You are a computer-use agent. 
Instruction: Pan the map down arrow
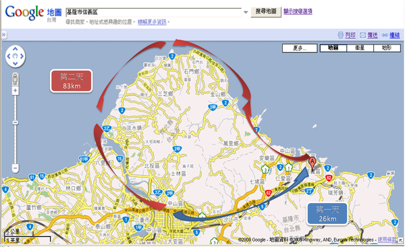[x=16, y=63]
